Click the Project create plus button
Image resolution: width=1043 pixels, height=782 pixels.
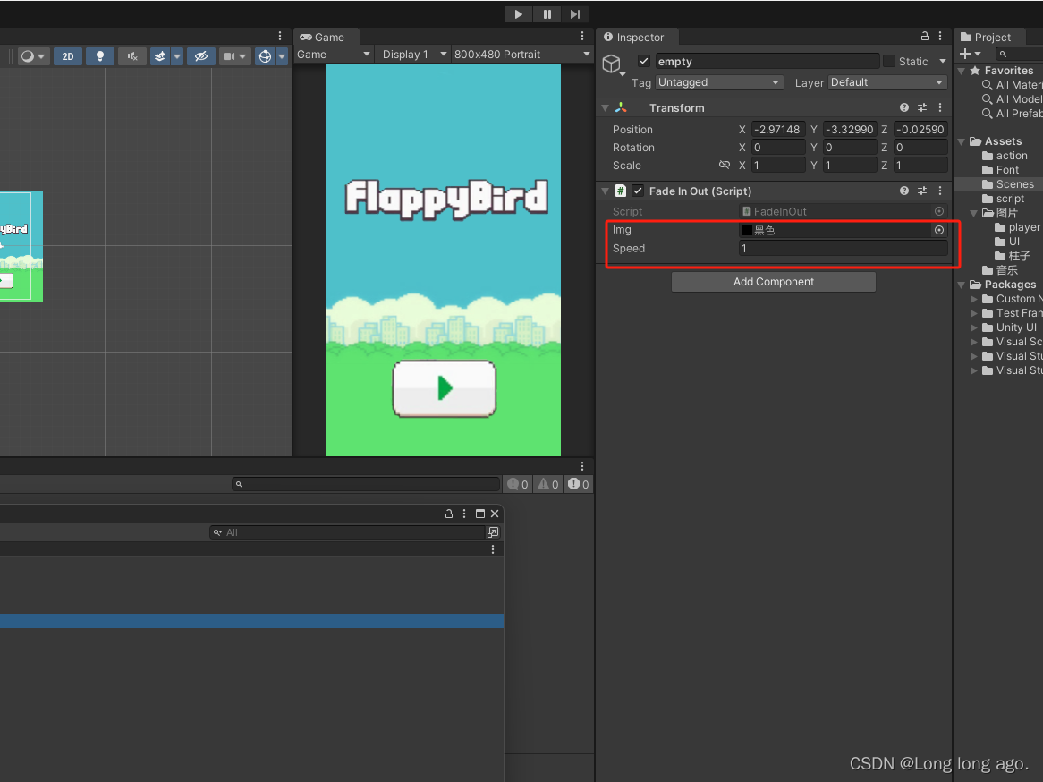(970, 54)
